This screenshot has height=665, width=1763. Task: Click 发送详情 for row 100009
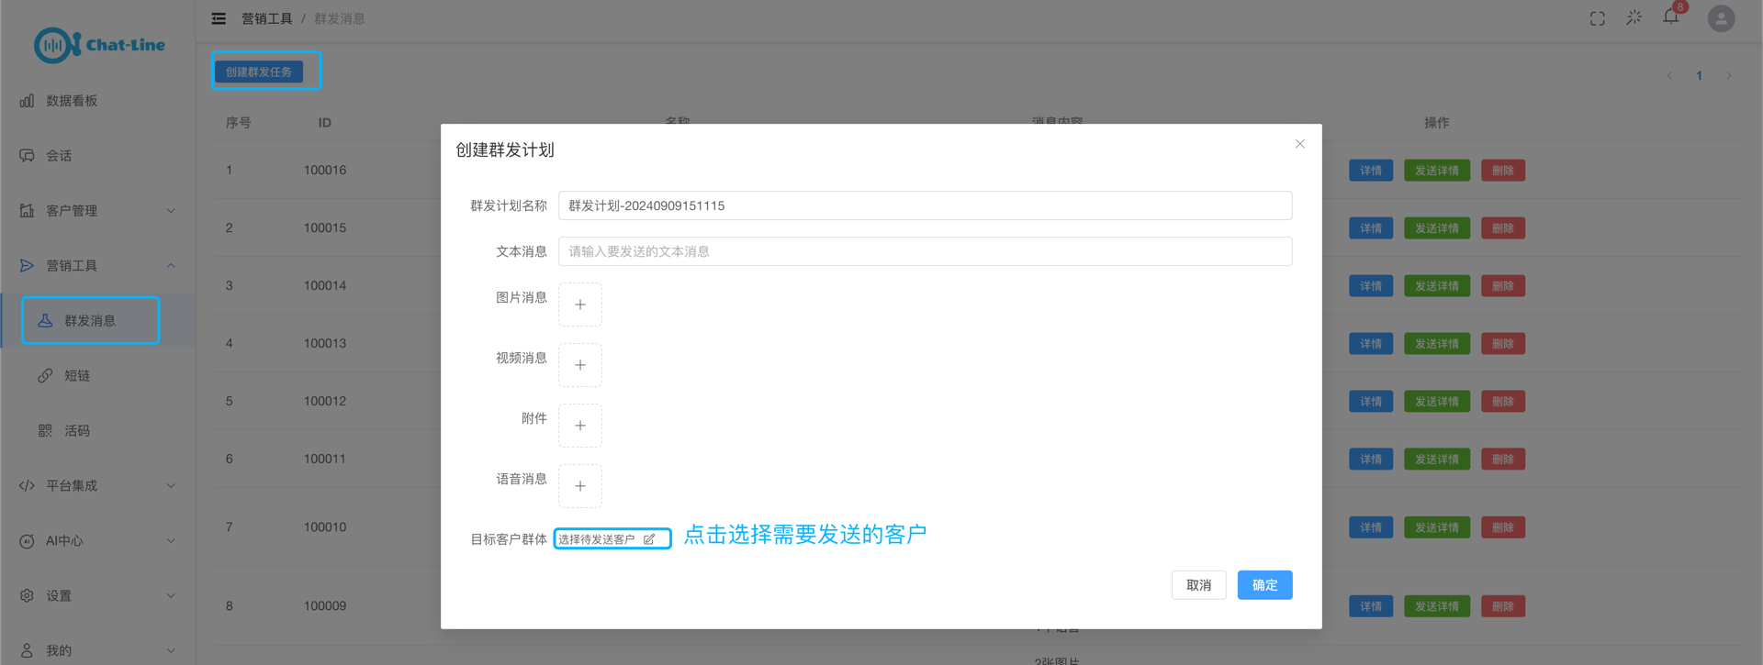(x=1437, y=606)
